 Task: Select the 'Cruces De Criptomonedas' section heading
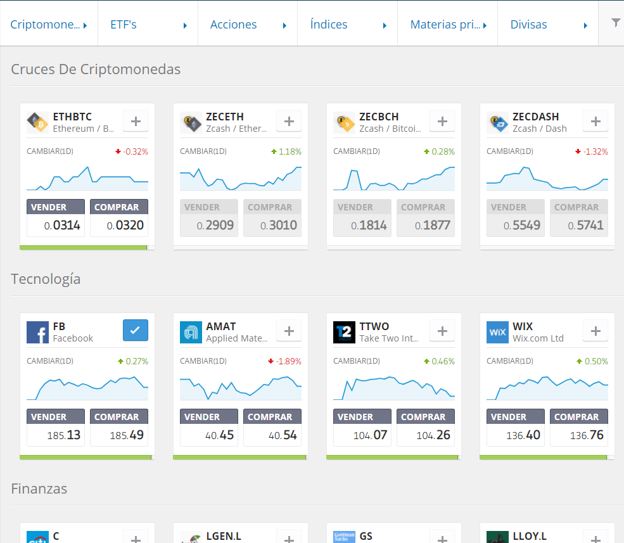(x=96, y=69)
